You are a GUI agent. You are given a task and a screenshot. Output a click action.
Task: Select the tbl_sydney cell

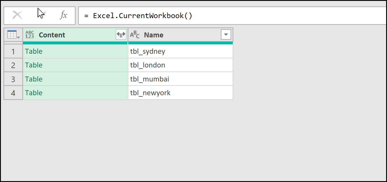point(180,51)
